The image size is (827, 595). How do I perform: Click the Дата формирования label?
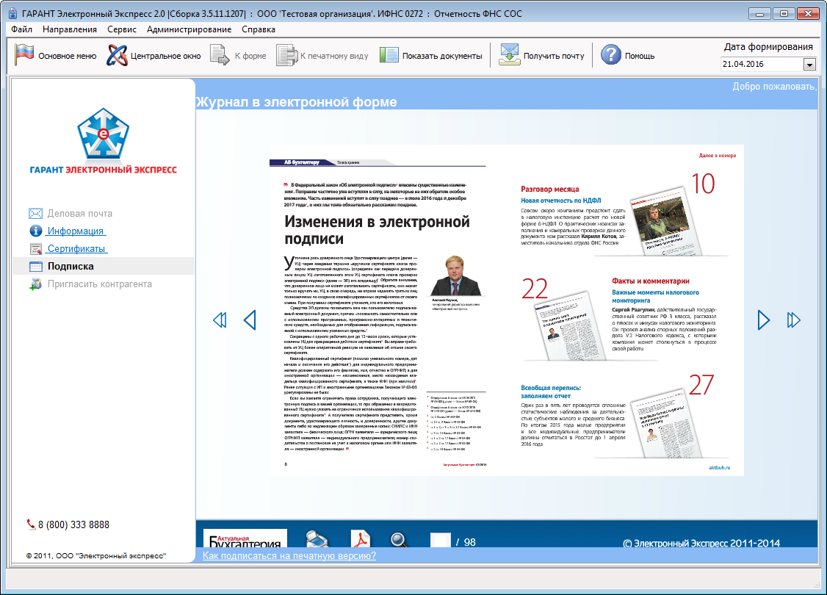[x=768, y=47]
